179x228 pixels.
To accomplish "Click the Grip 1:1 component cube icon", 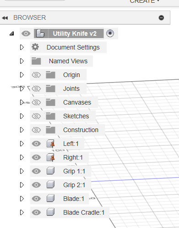I will tap(50, 171).
